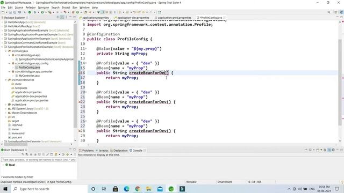The height and width of the screenshot is (193, 344).
Task: Collapse all in Package Explorer
Action: 58,17
